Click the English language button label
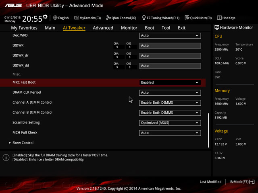 (63, 18)
